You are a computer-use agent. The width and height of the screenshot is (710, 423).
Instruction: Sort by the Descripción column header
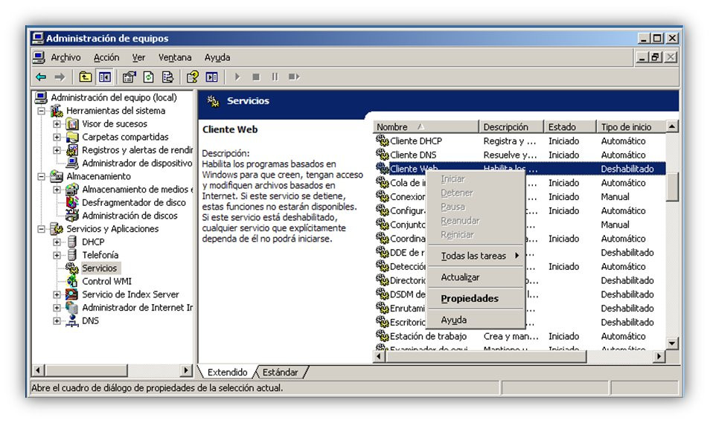click(x=511, y=126)
